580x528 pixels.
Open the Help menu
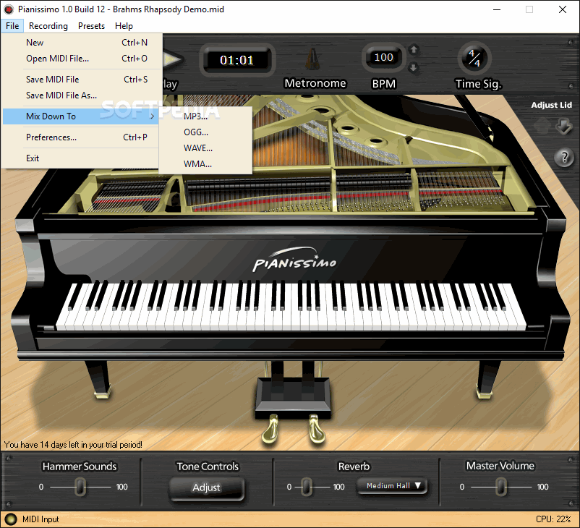(x=124, y=26)
